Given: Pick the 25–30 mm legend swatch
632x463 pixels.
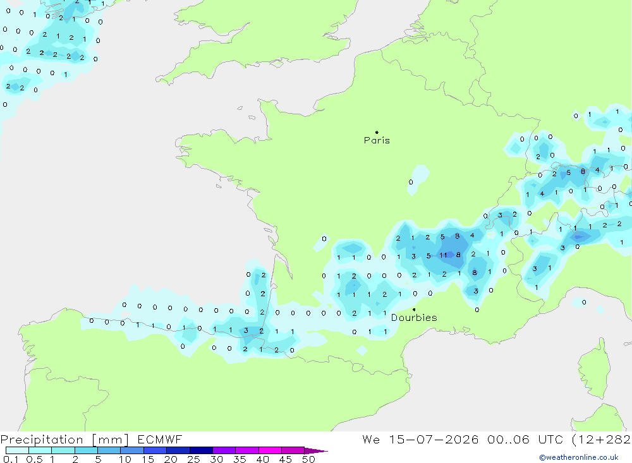Looking at the screenshot, I should click(201, 450).
